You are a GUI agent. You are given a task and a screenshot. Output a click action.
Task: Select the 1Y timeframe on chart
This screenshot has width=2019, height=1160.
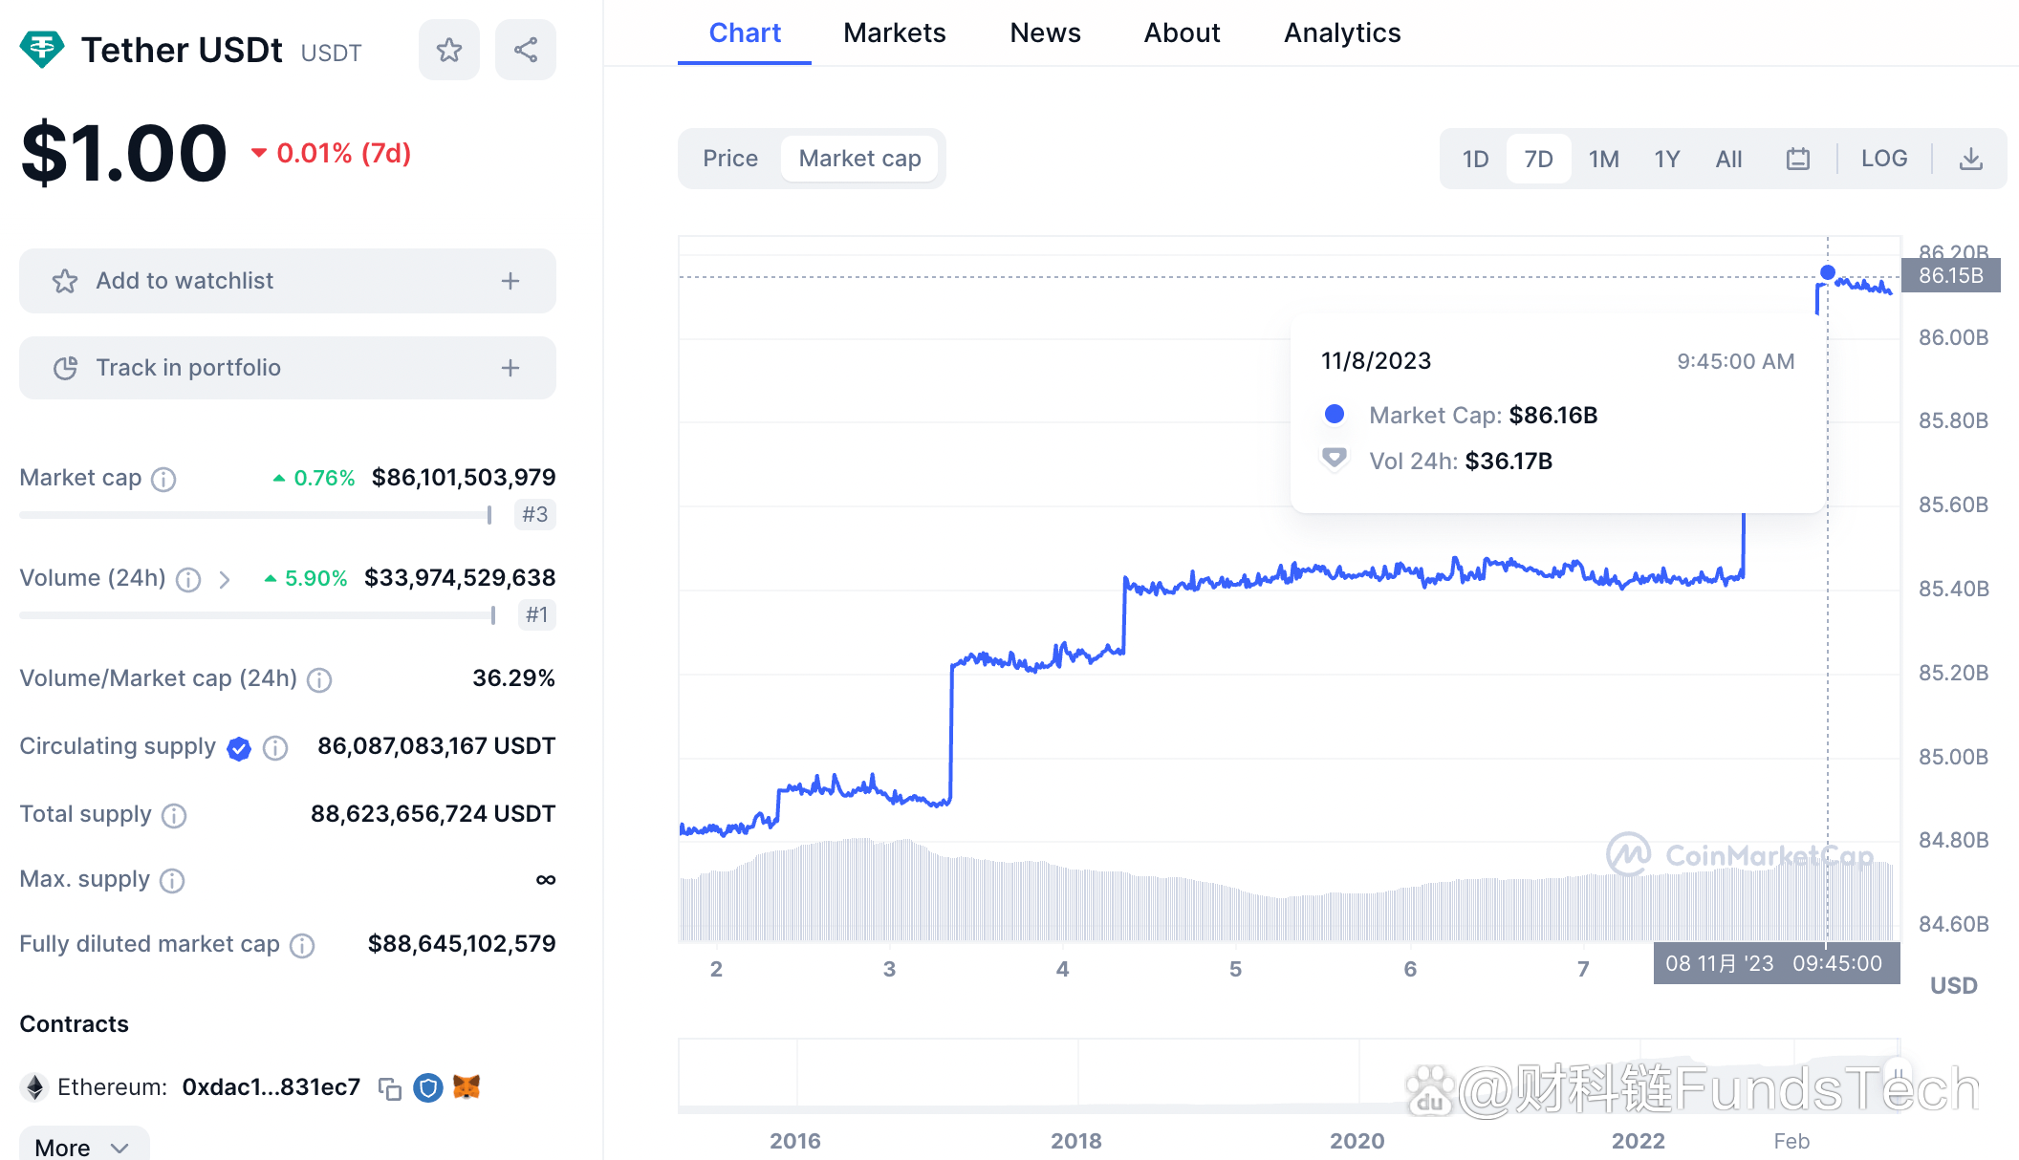(1665, 158)
